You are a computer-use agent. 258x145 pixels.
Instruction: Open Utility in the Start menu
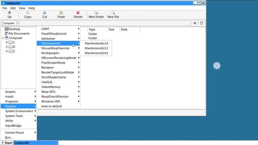click(19, 121)
